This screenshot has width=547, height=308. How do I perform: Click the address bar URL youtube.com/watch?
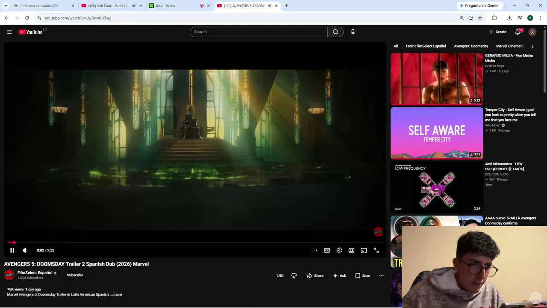click(x=78, y=18)
